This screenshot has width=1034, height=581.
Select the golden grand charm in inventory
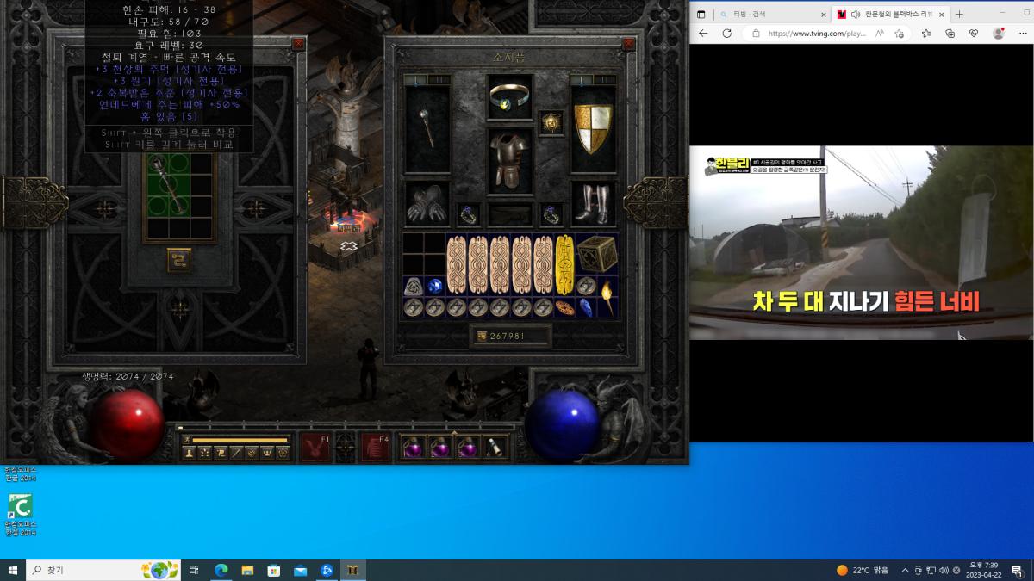[x=564, y=264]
